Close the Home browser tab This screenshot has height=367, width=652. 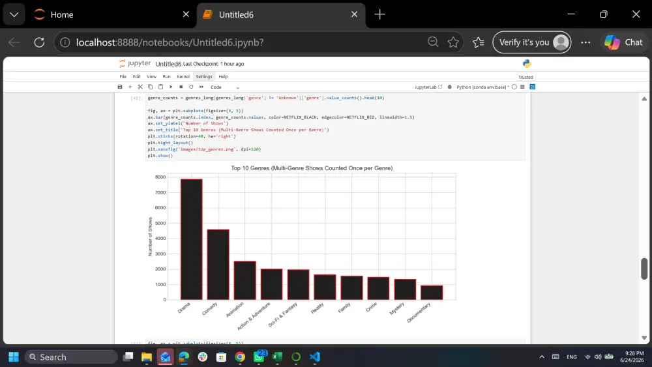(186, 14)
